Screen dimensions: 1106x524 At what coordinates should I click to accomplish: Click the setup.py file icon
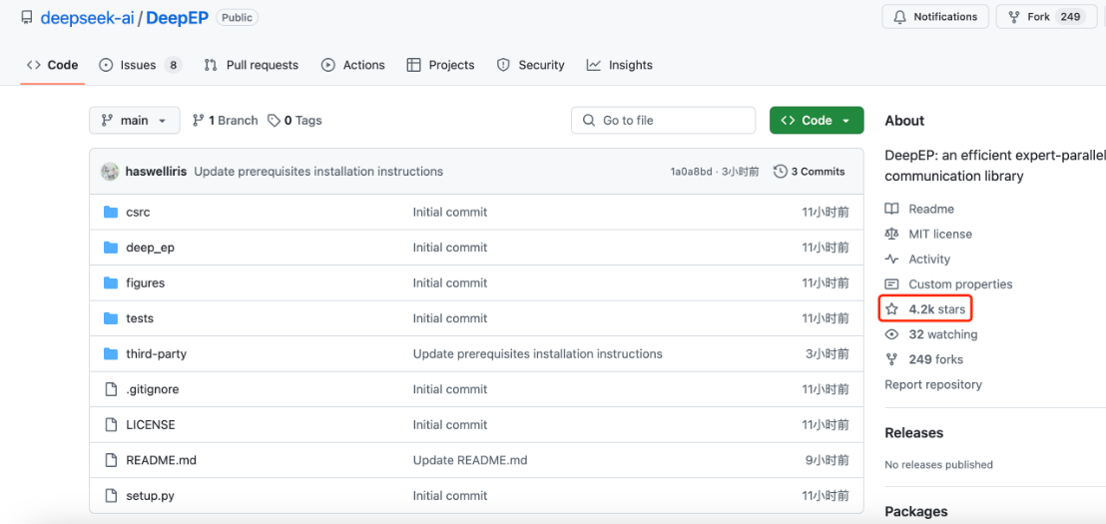[x=111, y=496]
